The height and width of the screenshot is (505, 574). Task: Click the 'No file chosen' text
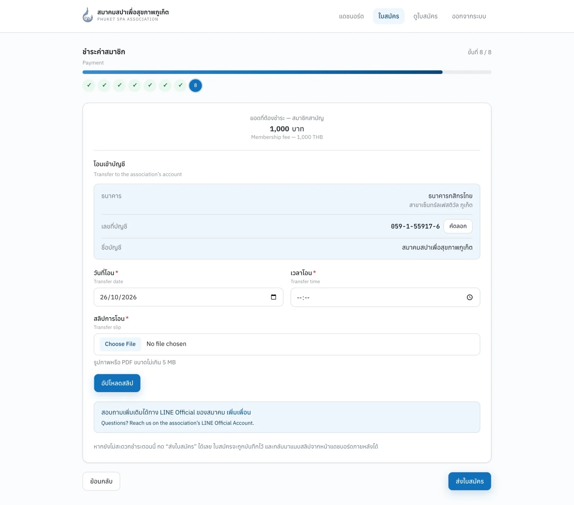(x=166, y=344)
